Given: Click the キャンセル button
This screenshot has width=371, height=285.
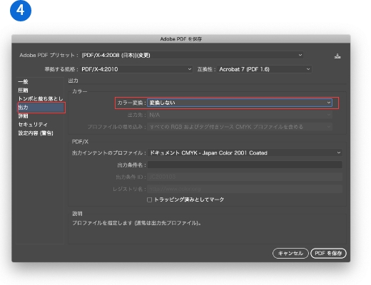Looking at the screenshot, I should click(x=290, y=253).
